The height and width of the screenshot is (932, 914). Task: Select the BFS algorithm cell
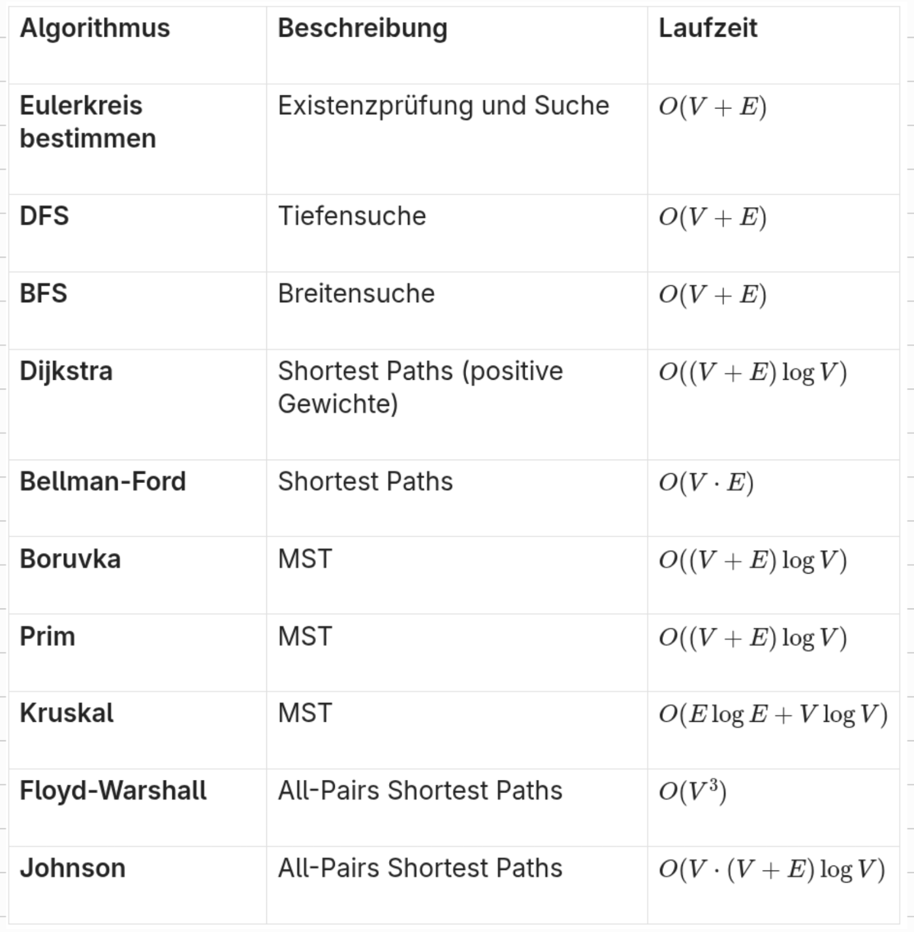44,294
